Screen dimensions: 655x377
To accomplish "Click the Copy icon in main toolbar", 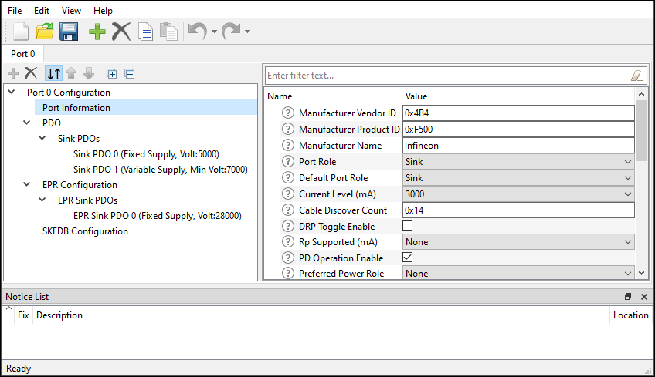I will 145,32.
